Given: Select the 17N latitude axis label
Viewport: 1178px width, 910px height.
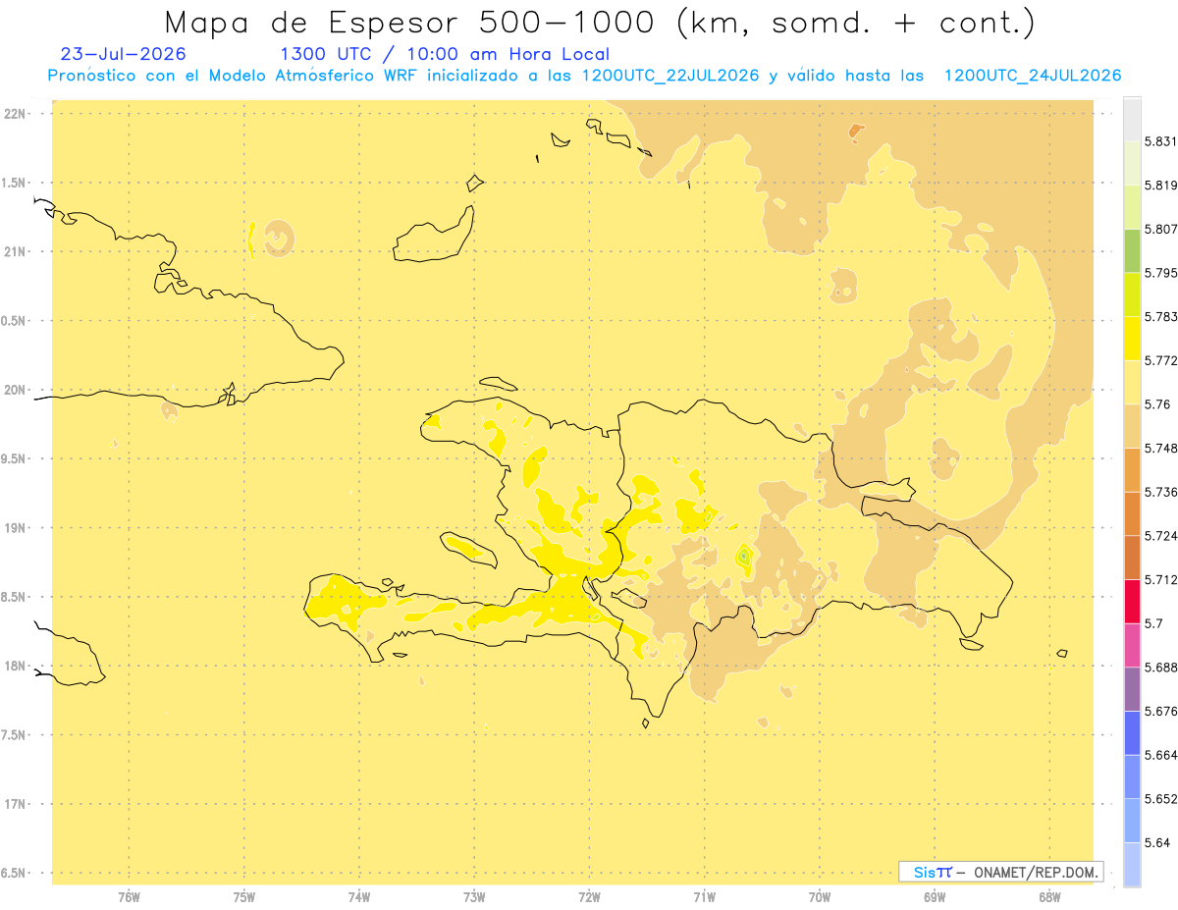Looking at the screenshot, I should tap(13, 804).
